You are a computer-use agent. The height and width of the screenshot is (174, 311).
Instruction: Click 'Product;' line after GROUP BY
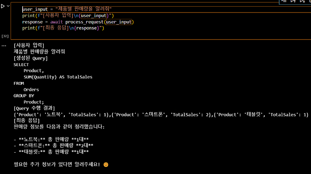[x=33, y=102]
